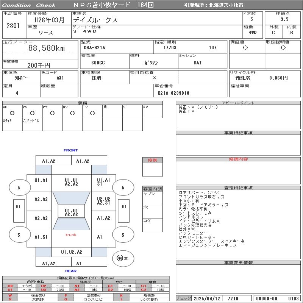The image size is (303, 303).
Task: Select the note バックモニター
Action: (x=193, y=233)
